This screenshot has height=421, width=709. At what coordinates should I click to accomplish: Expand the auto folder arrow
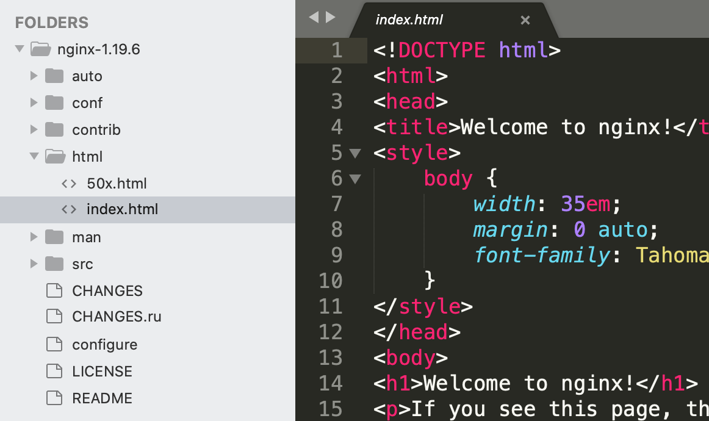34,76
